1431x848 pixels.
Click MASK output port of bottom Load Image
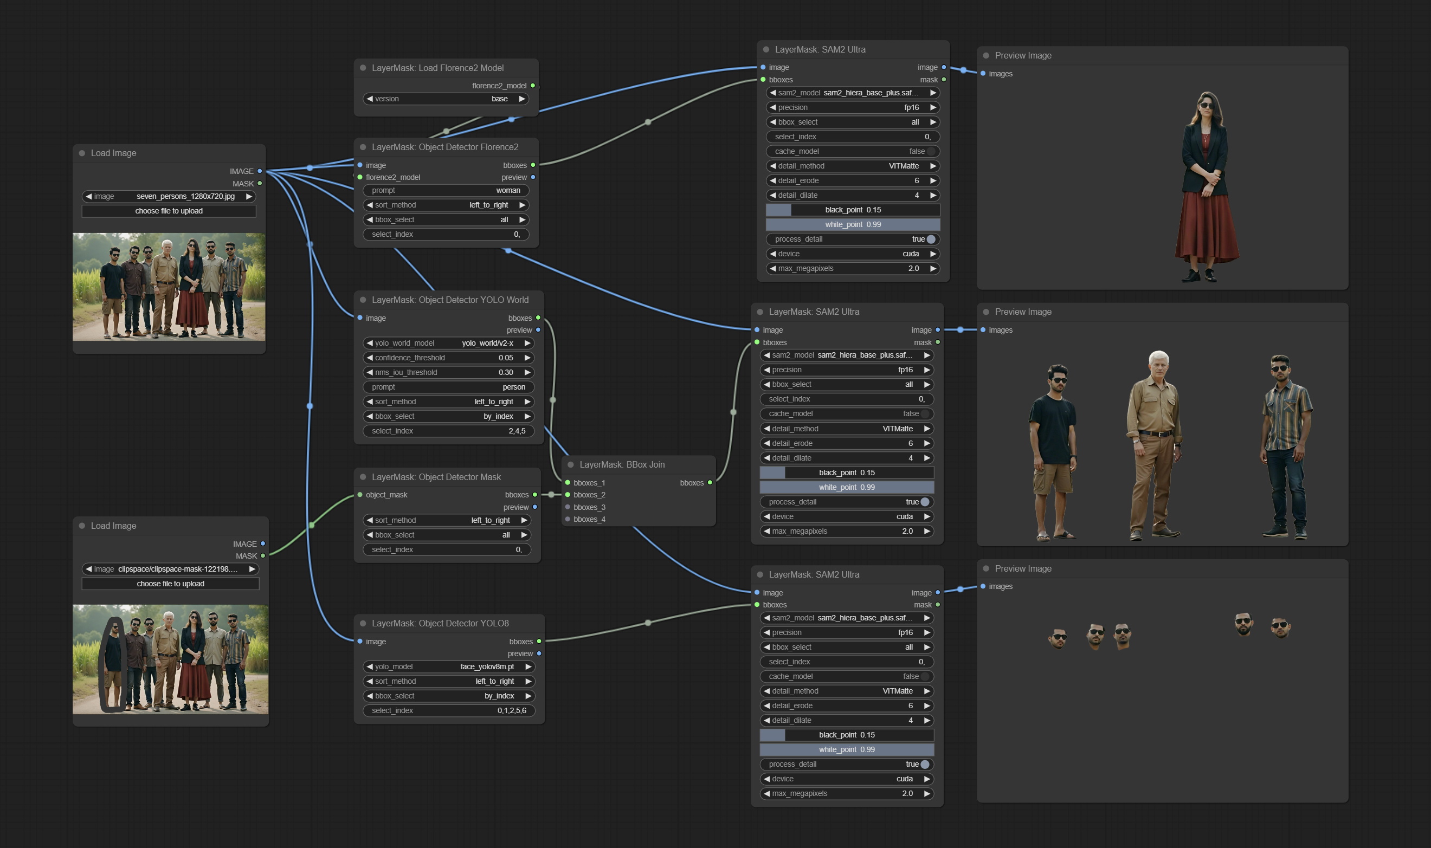click(263, 556)
